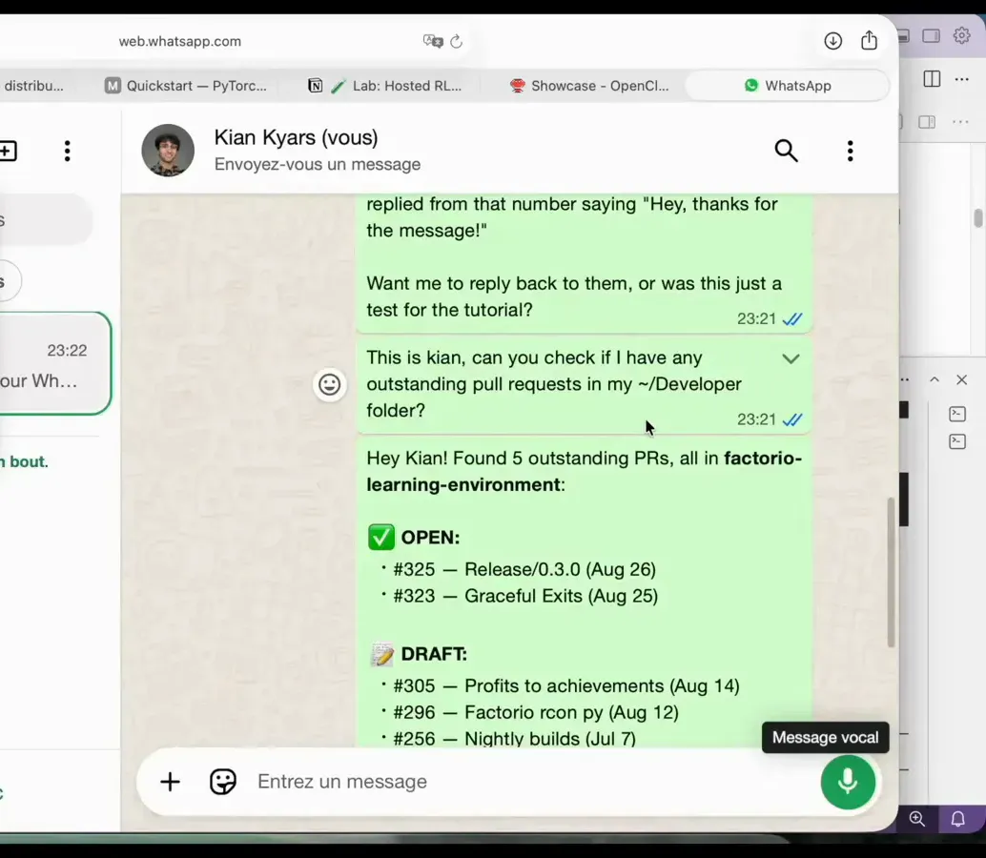Click the DRAFT: heading in message
The image size is (986, 858).
pos(434,654)
